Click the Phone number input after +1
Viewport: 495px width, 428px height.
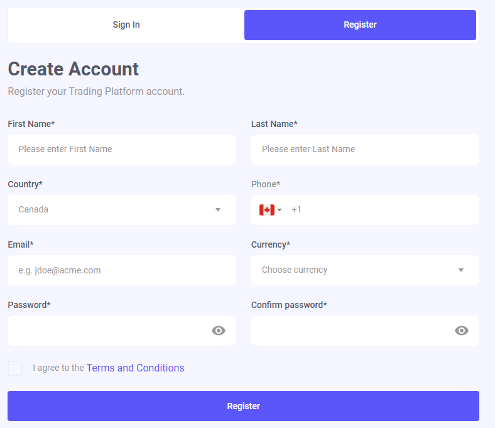point(383,210)
